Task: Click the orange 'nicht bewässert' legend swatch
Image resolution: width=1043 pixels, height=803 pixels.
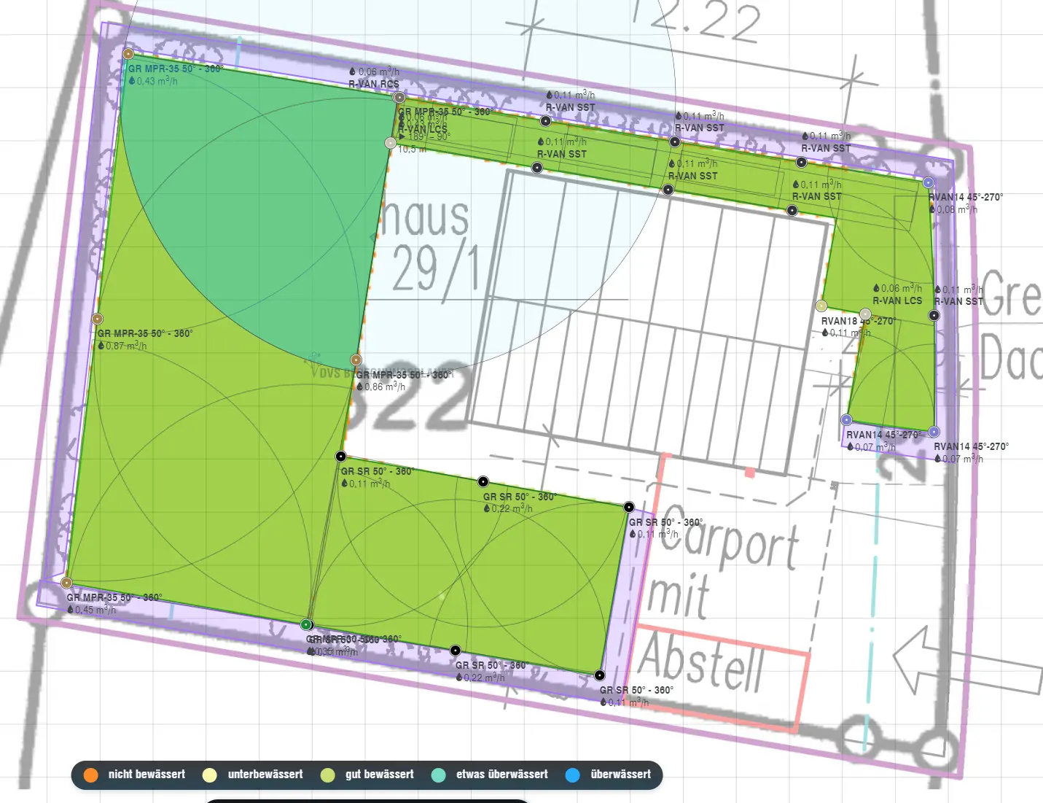Action: (90, 775)
